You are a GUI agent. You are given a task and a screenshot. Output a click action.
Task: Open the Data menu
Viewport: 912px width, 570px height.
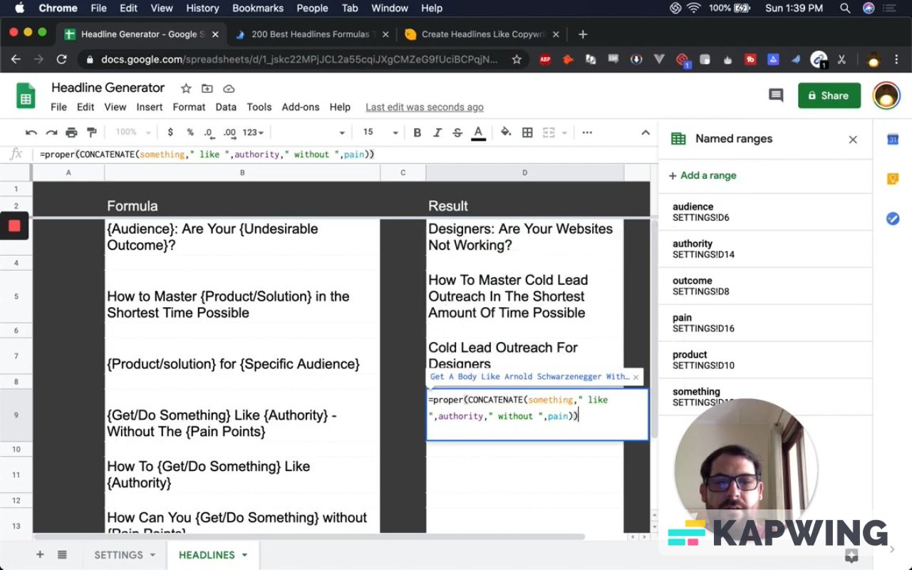[x=226, y=107]
